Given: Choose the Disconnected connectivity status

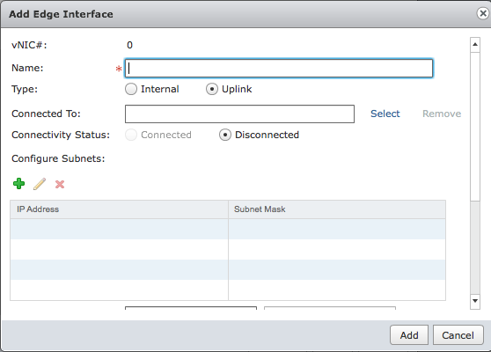Looking at the screenshot, I should 225,135.
